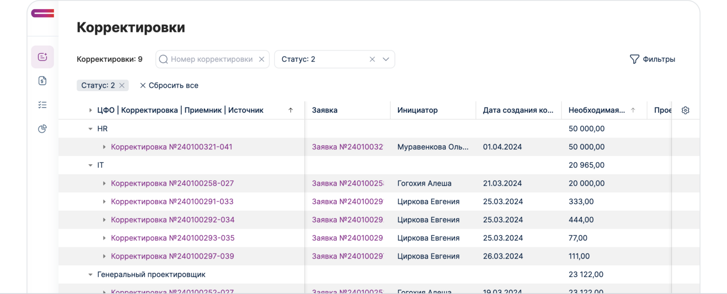Sort by Необходимая column header
Screen dimensions: 727x294
tap(597, 110)
